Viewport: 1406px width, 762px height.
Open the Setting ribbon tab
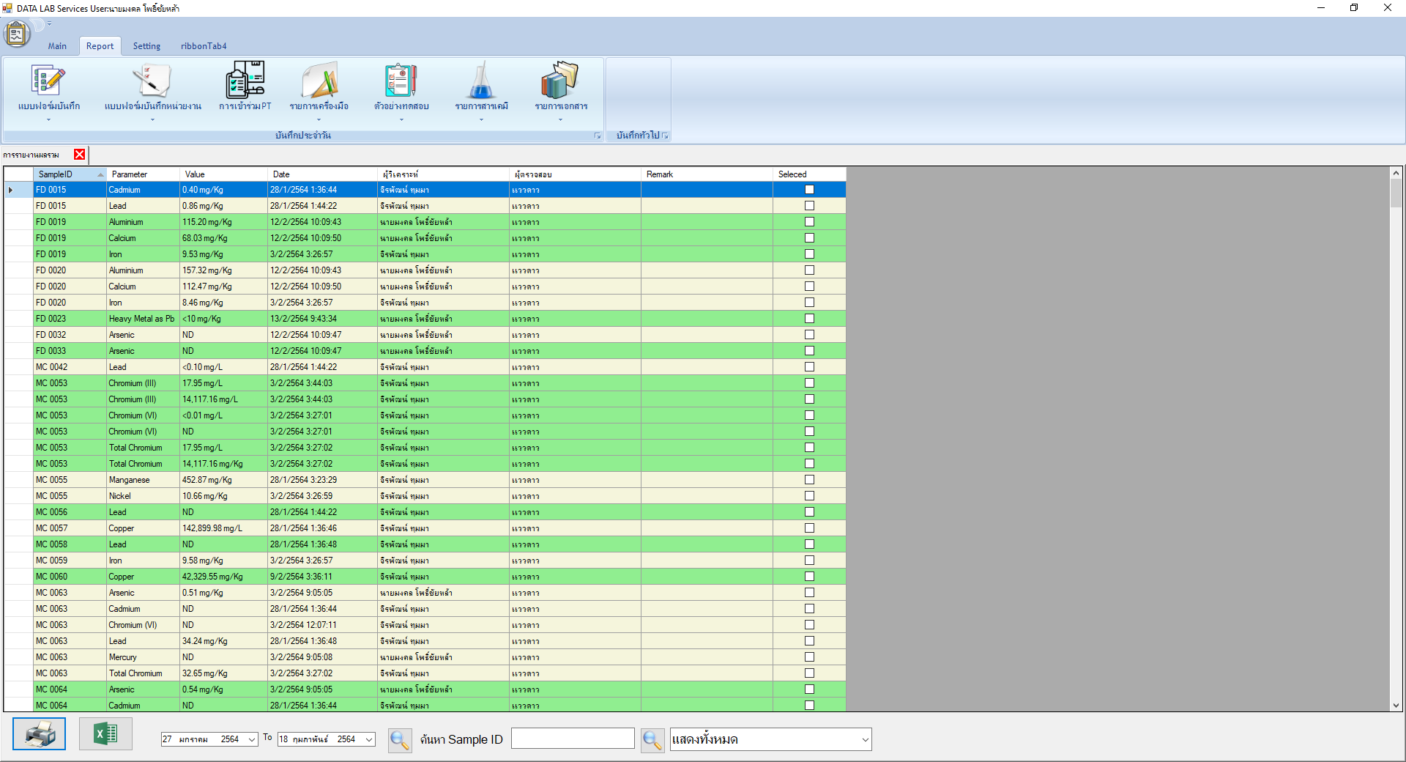(146, 46)
